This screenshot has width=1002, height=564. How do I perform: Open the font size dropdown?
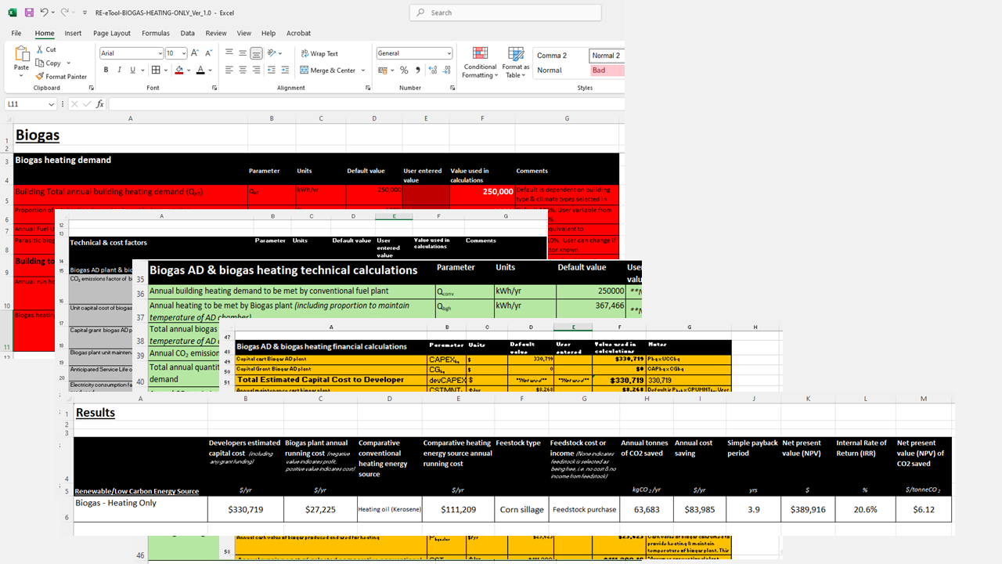[184, 53]
